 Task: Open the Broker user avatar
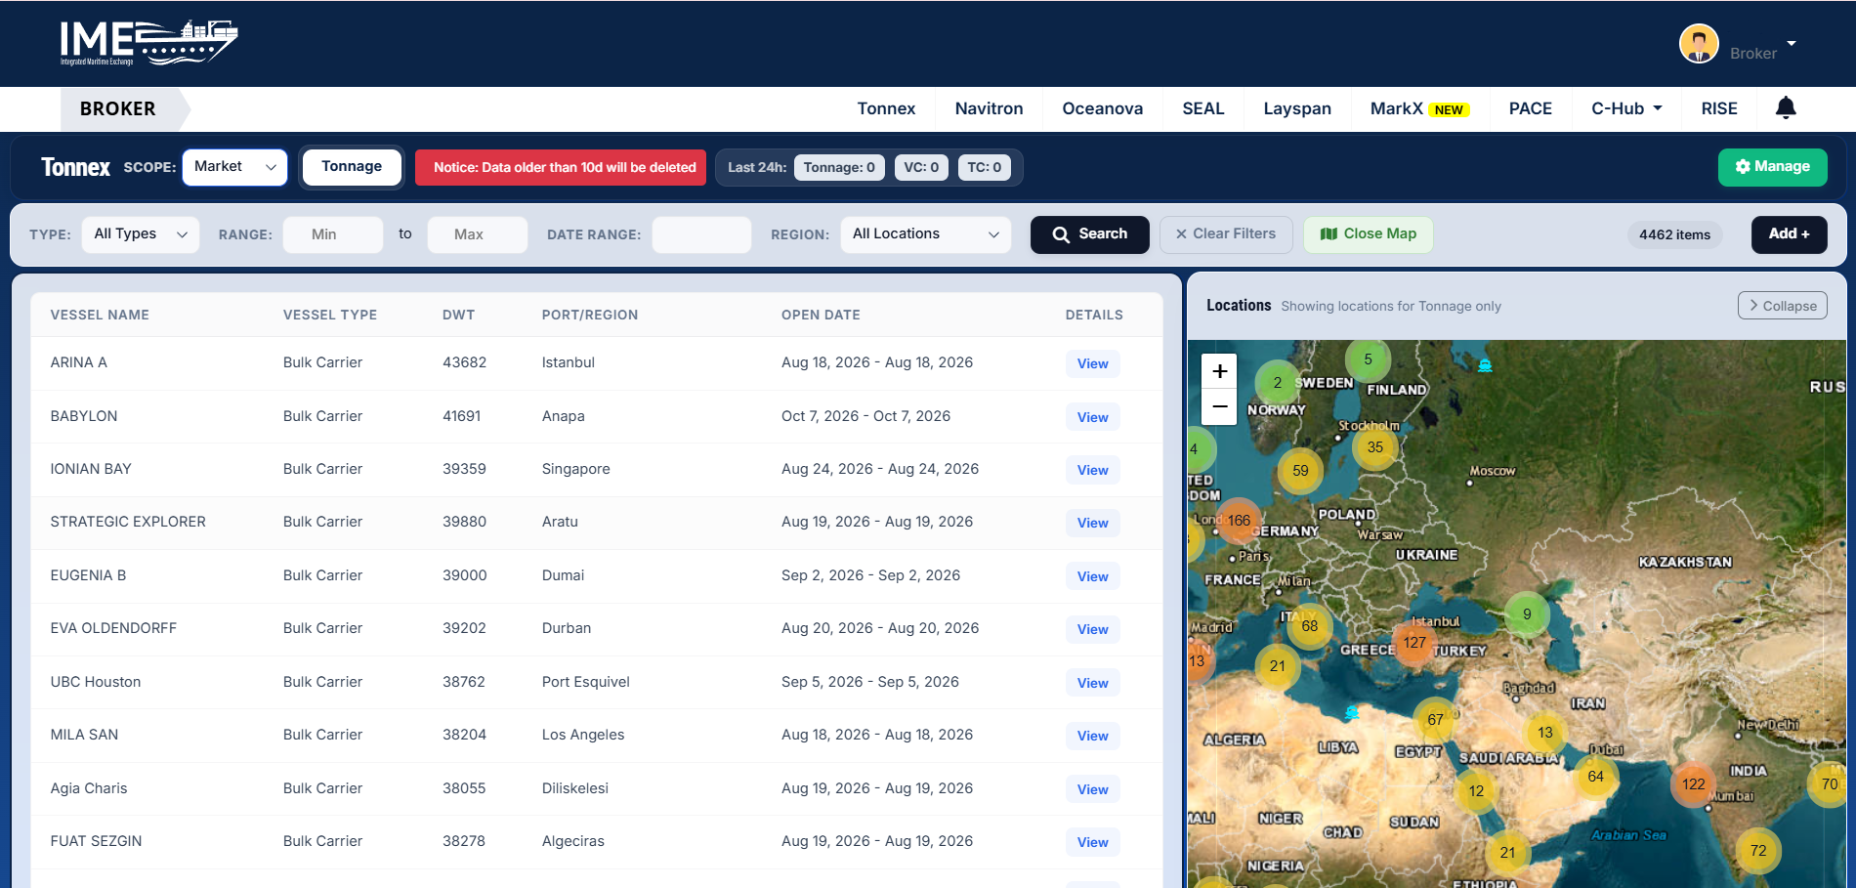[x=1699, y=44]
